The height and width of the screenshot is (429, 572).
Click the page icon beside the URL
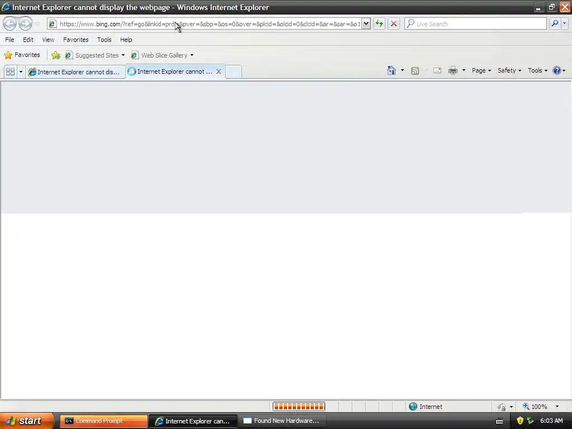click(53, 24)
